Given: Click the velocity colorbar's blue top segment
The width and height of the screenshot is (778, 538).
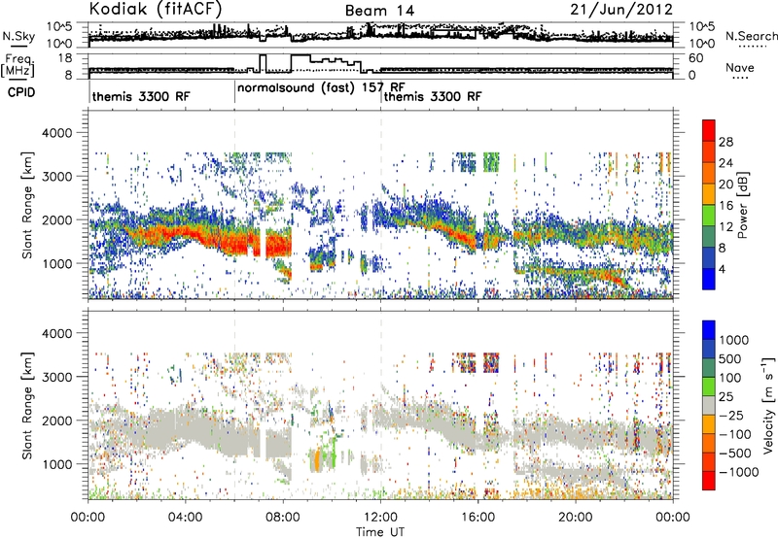Looking at the screenshot, I should [709, 330].
